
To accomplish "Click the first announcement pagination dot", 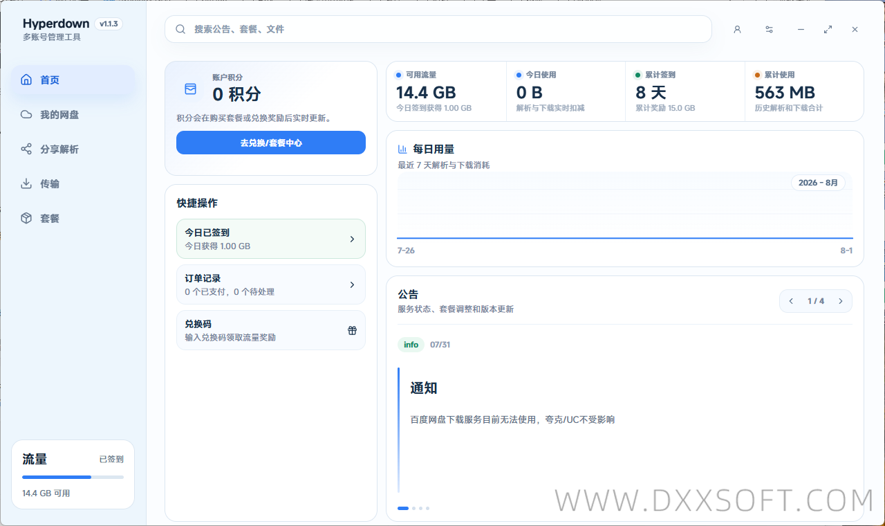I will tap(403, 508).
